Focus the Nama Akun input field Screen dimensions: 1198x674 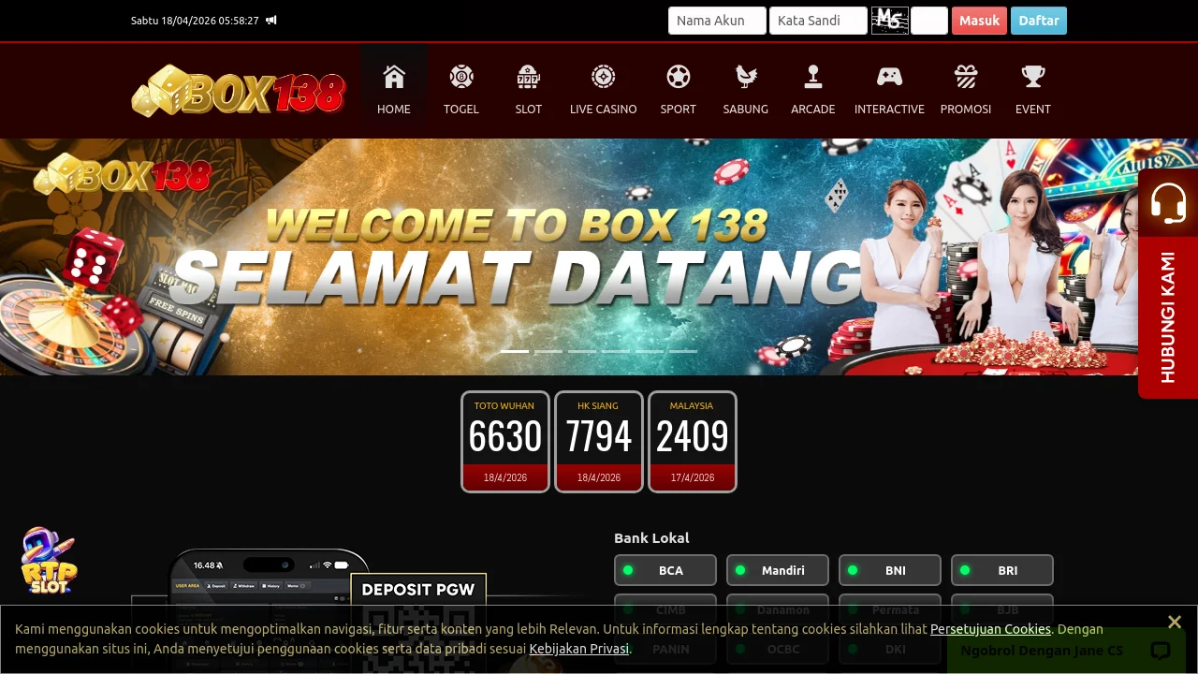point(717,21)
